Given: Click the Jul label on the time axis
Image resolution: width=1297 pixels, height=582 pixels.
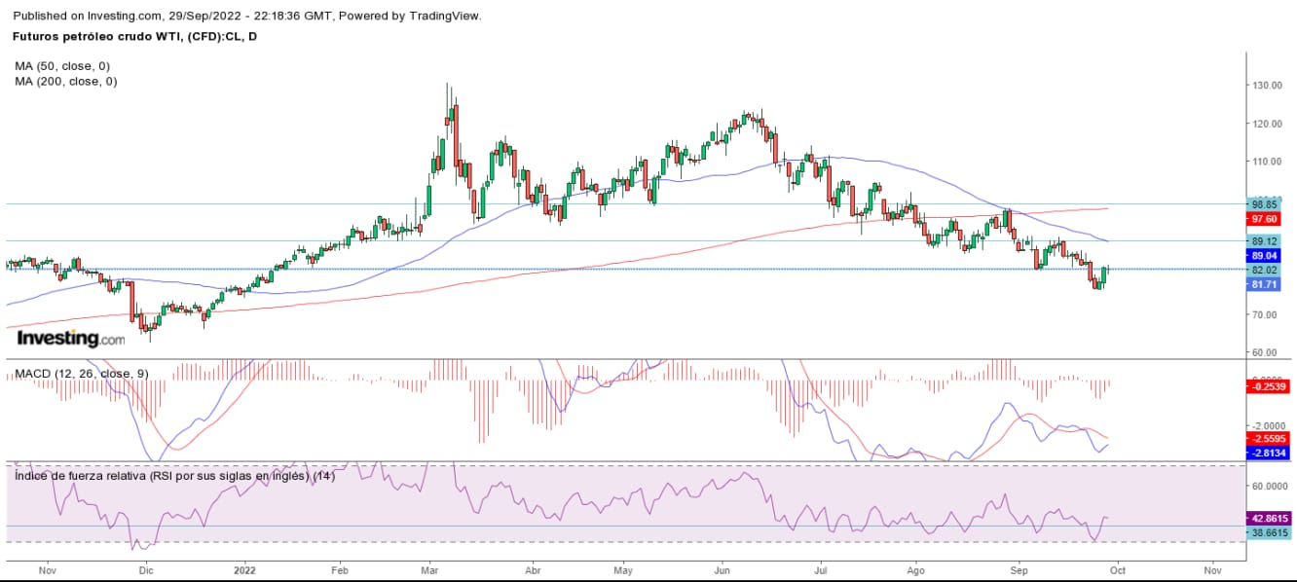Looking at the screenshot, I should (x=820, y=570).
